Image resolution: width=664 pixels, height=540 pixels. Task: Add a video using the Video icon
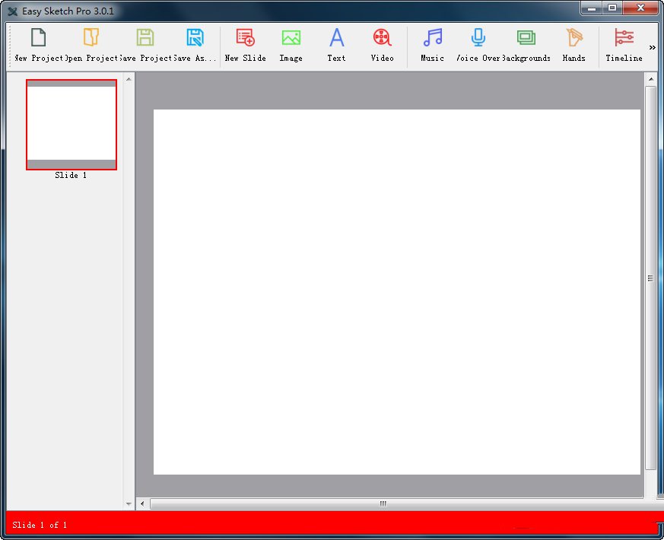tap(382, 38)
